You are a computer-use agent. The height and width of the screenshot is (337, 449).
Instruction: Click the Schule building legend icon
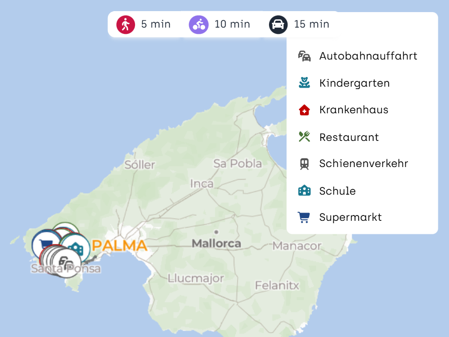pyautogui.click(x=304, y=191)
